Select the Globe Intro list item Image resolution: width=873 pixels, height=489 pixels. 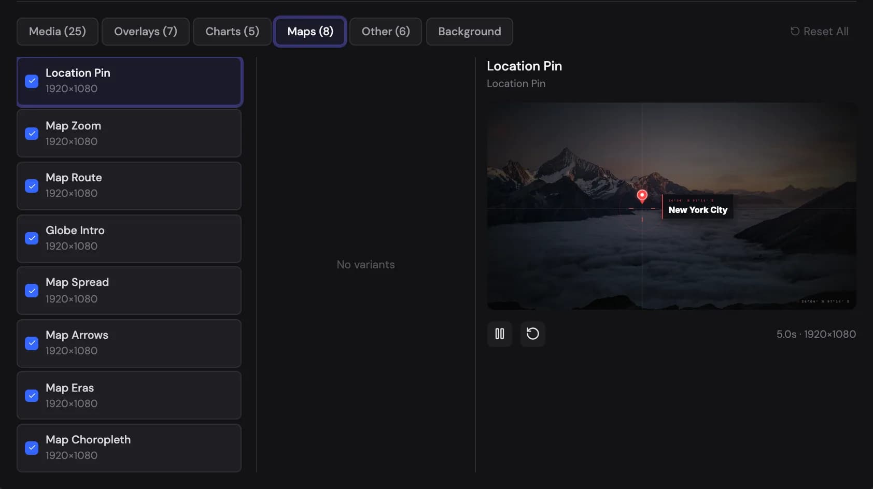129,239
